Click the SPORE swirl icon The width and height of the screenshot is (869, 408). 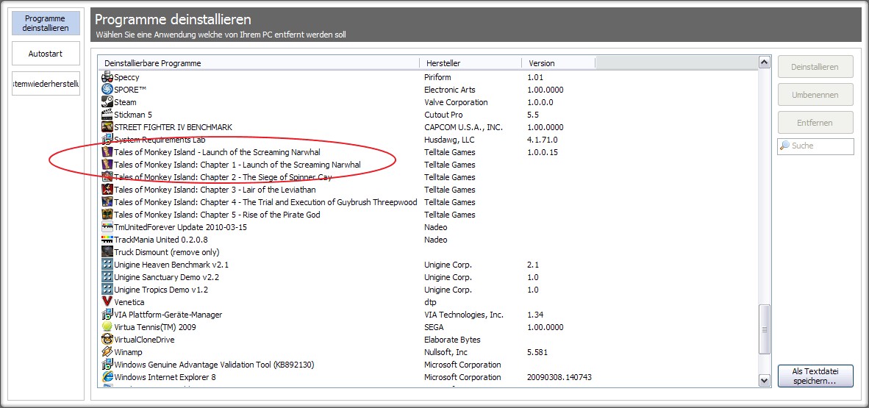[107, 89]
